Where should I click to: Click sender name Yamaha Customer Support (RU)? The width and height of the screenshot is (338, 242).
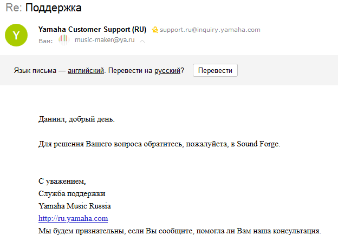click(93, 29)
